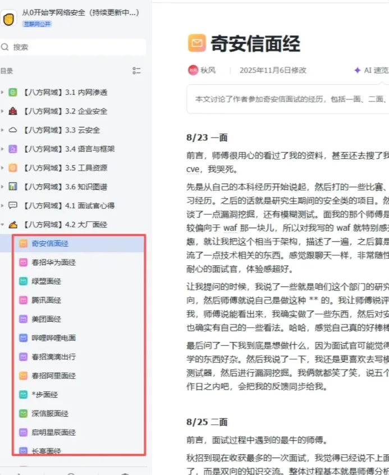Expand the 4.1 面试官心得 tree arrow
Viewport: 389px width, 475px height.
[x=2, y=205]
